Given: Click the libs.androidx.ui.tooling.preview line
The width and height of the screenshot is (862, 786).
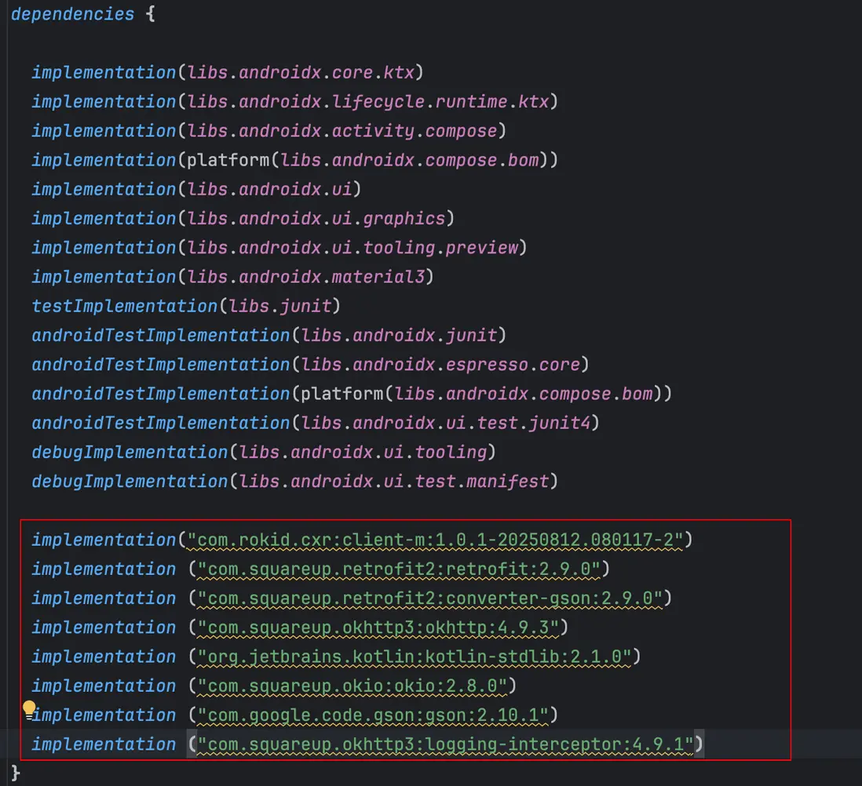Looking at the screenshot, I should click(279, 247).
